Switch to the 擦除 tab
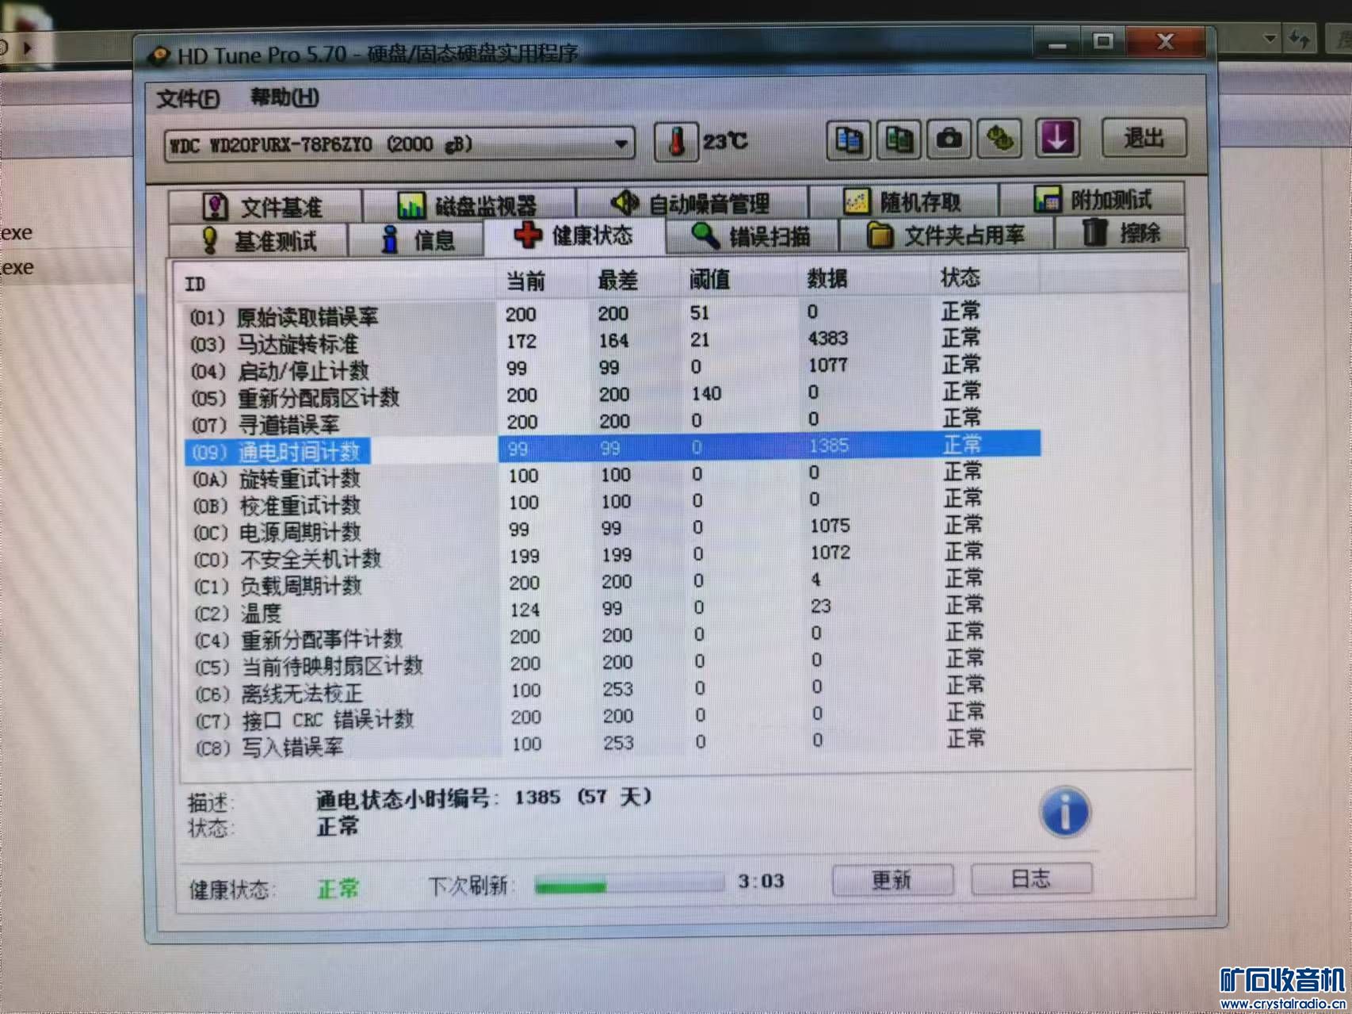This screenshot has width=1352, height=1014. point(1121,233)
